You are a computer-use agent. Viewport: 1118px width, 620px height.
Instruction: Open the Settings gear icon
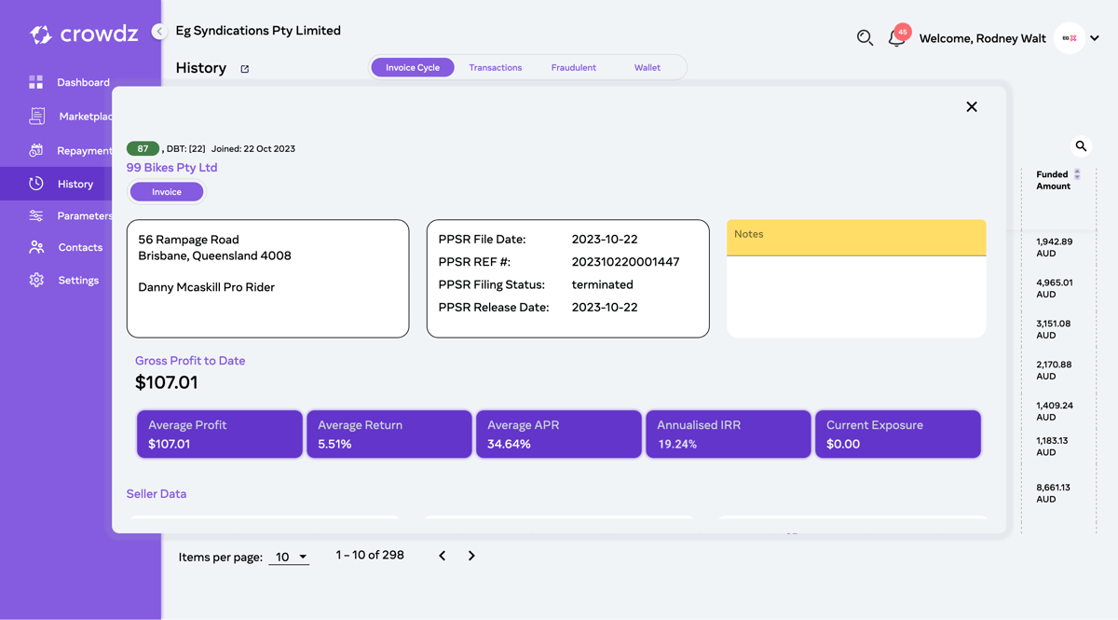pos(36,280)
